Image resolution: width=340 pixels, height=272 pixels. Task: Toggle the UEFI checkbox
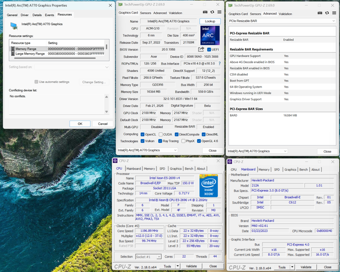[209, 49]
